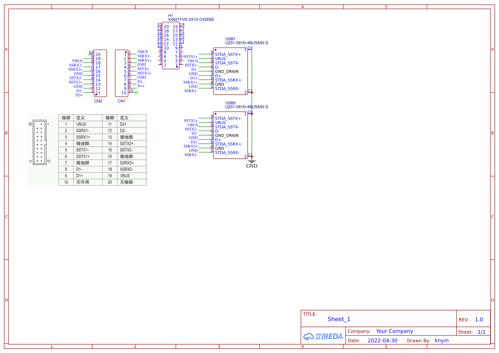Click the GND_DRAIN pin on USB1

pyautogui.click(x=227, y=72)
